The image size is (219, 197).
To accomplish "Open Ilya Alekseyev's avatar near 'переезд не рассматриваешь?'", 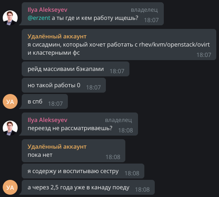I will tap(10, 128).
